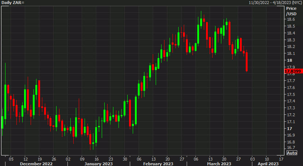Click the 16.9 price axis label
The height and width of the screenshot is (166, 303).
[291, 135]
